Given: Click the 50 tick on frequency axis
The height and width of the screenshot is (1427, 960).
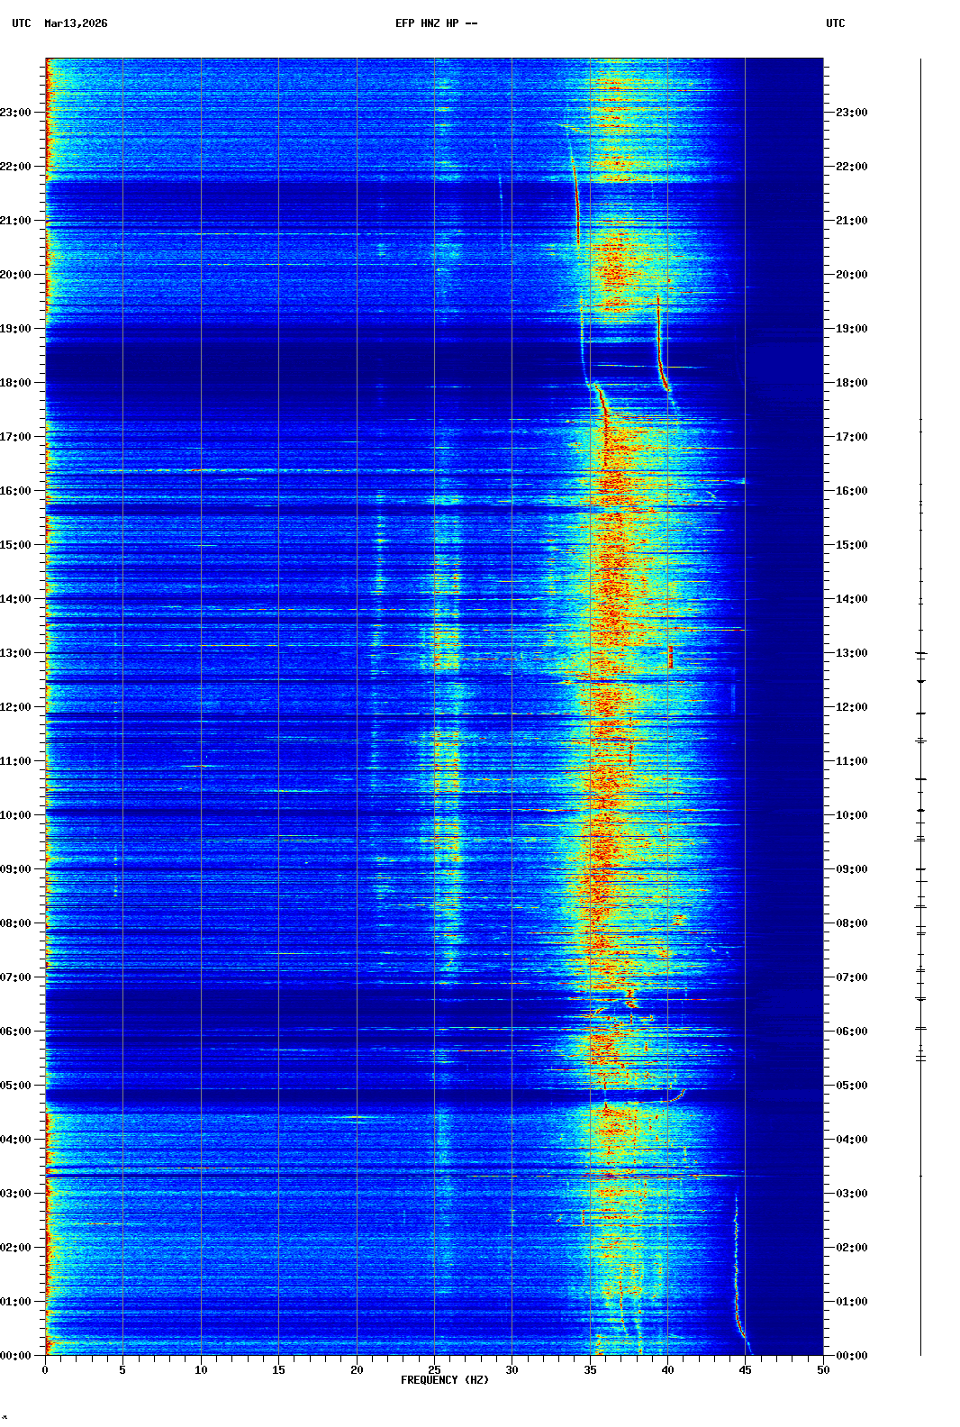Looking at the screenshot, I should tap(823, 1370).
